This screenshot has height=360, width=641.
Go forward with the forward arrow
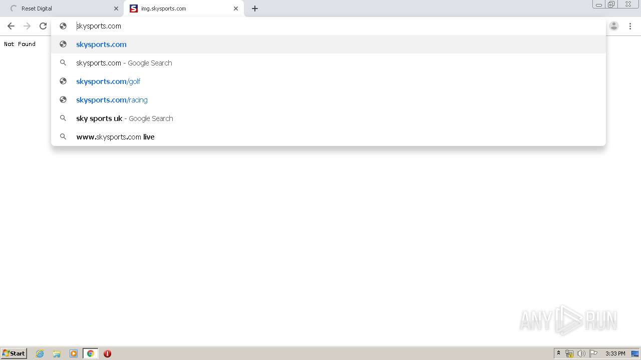[x=27, y=26]
